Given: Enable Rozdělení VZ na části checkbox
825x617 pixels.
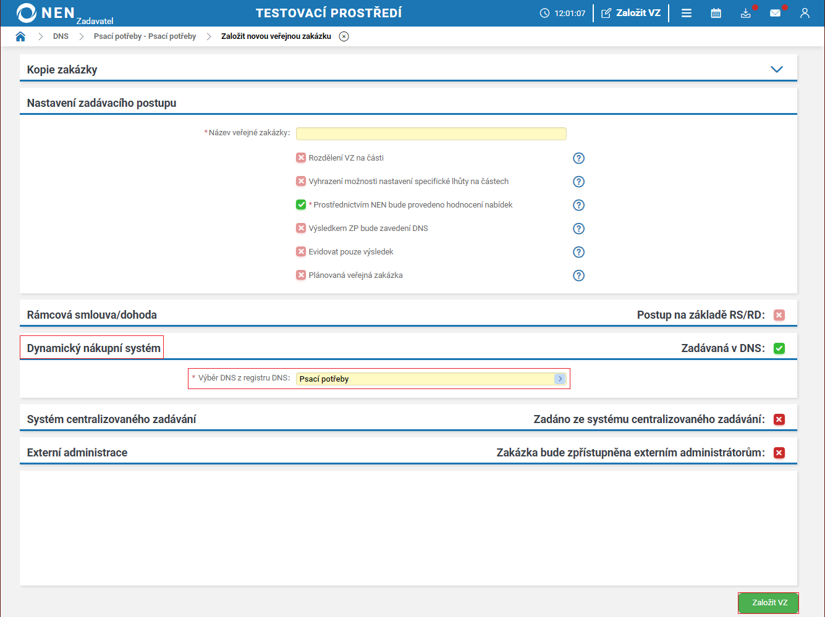Looking at the screenshot, I should [x=301, y=158].
